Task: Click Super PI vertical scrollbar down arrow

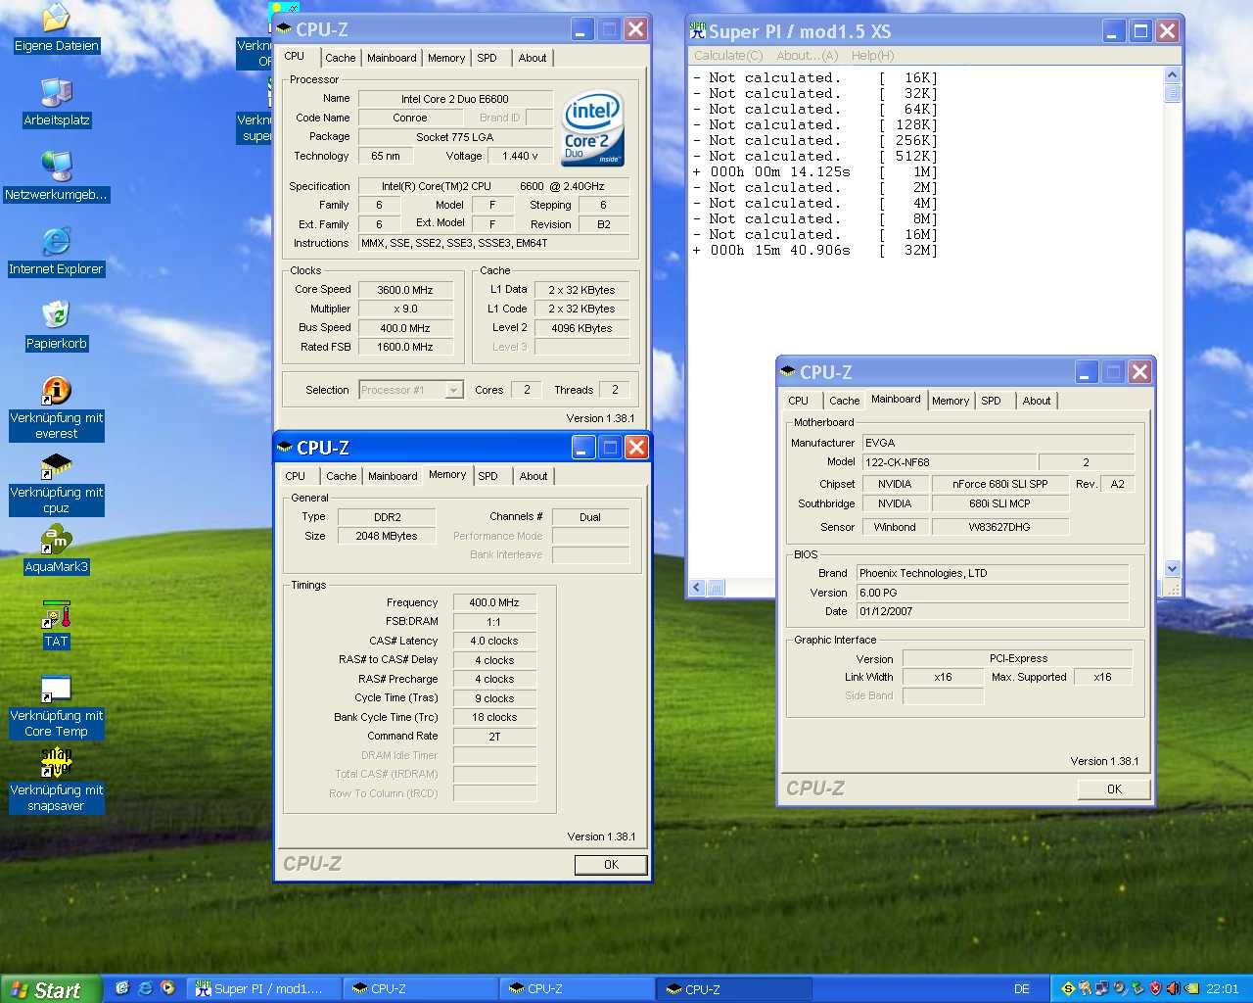Action: 1172,569
